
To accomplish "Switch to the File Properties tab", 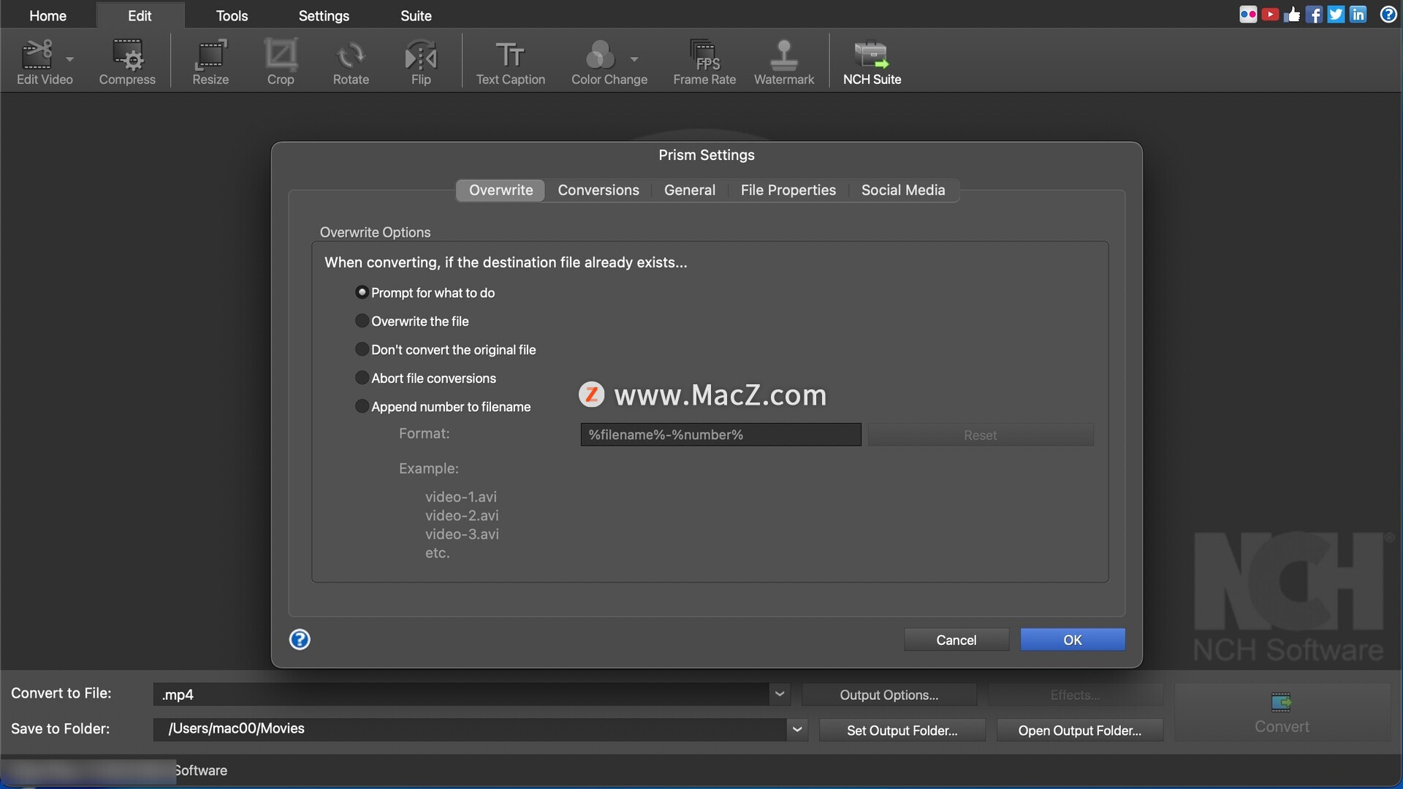I will click(788, 190).
